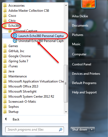
Task: Click the user account flower picture
Action: point(88,4)
